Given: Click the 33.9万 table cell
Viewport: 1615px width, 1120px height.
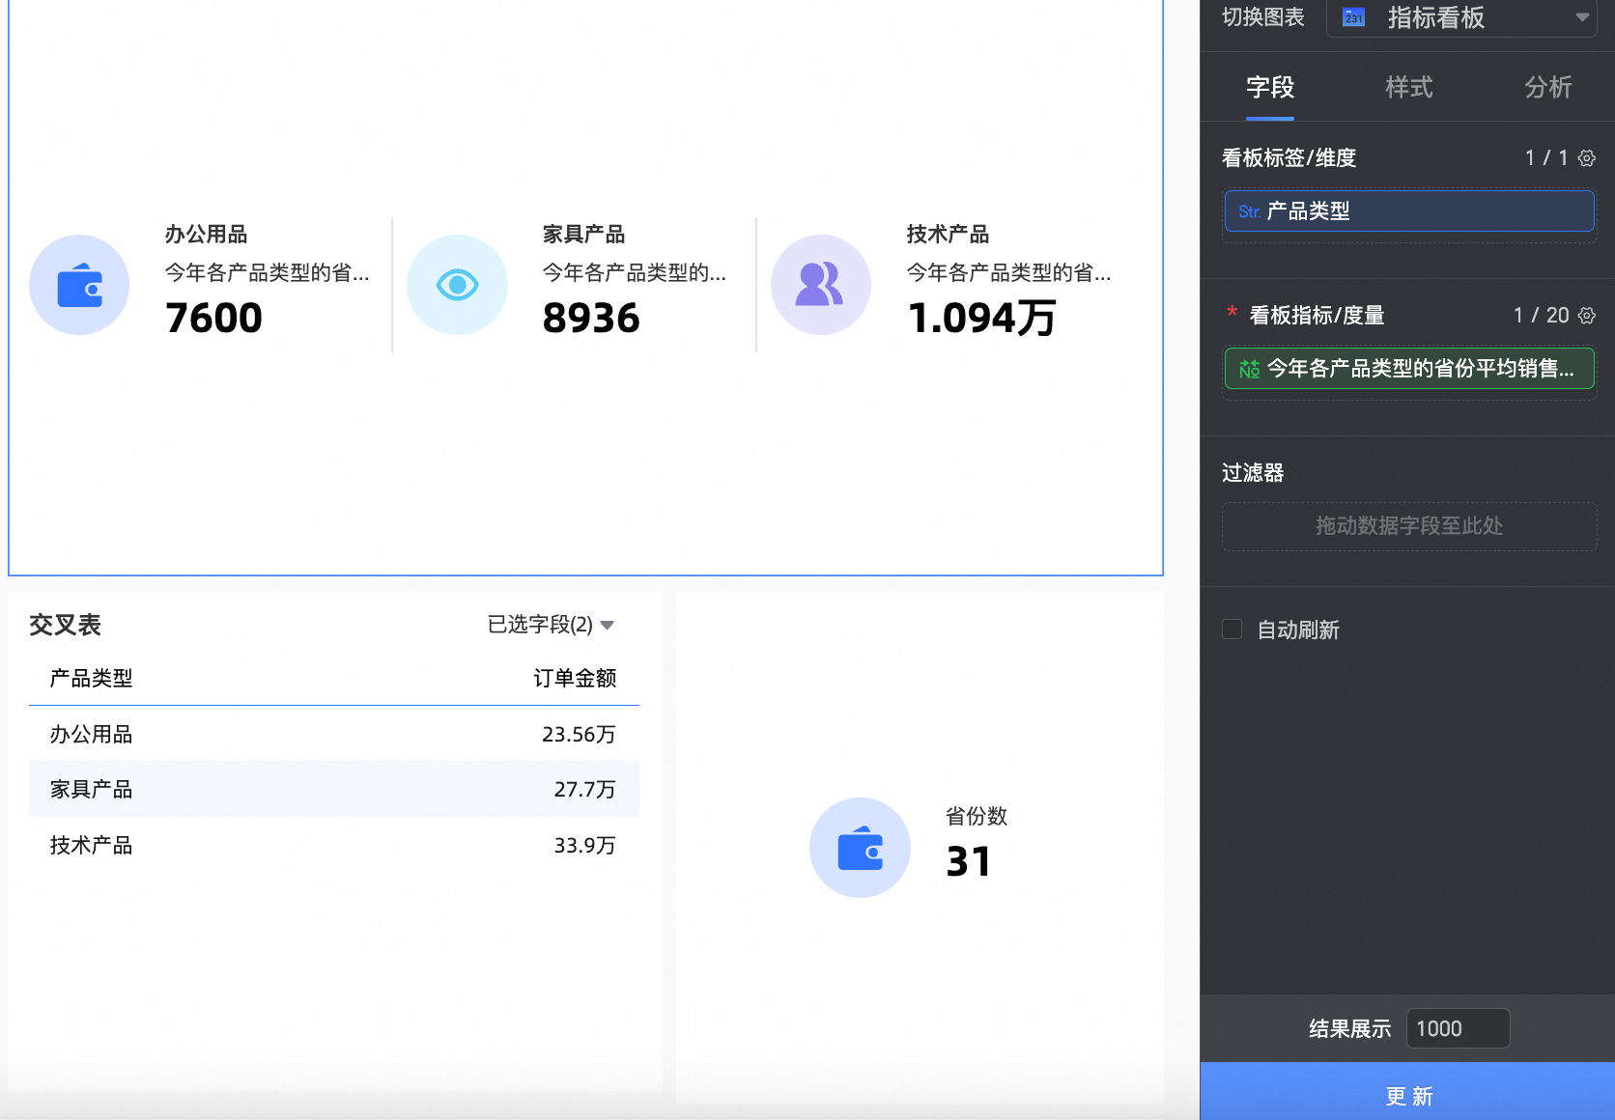Looking at the screenshot, I should (584, 846).
